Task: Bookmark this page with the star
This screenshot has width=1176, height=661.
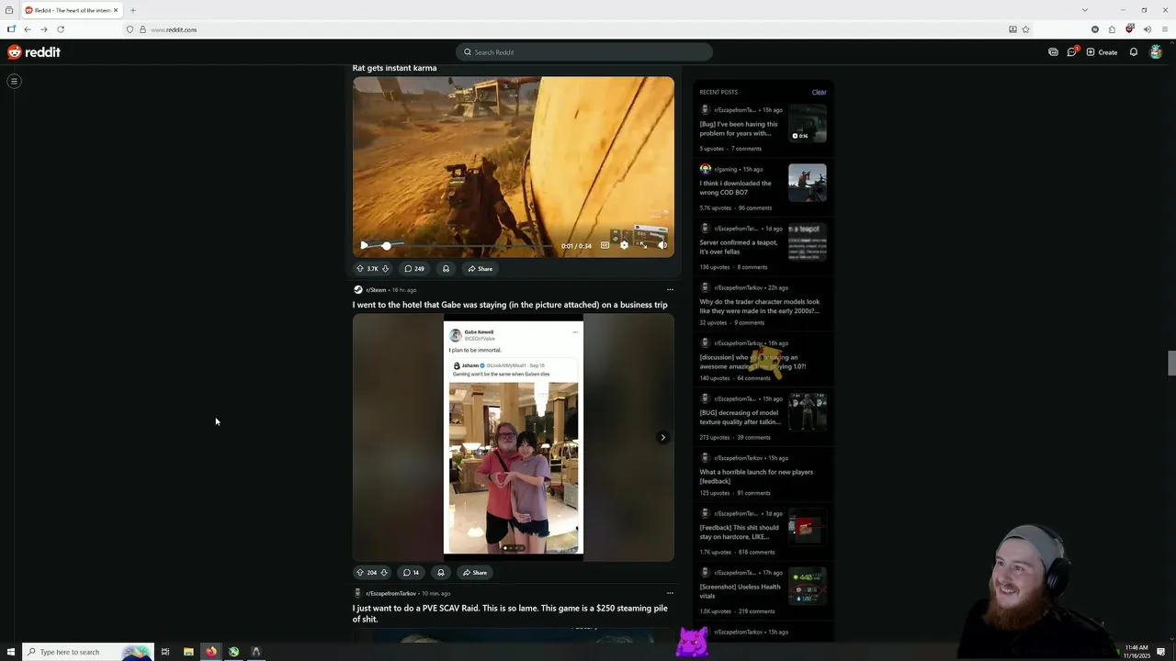Action: pyautogui.click(x=1025, y=29)
